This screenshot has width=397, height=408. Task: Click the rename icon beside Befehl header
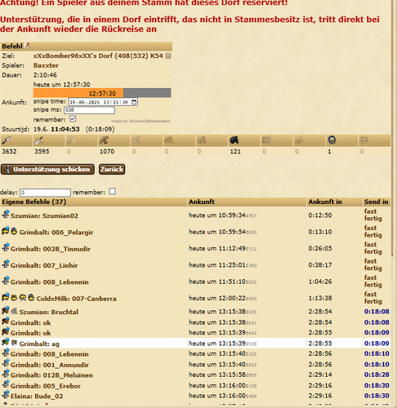27,46
